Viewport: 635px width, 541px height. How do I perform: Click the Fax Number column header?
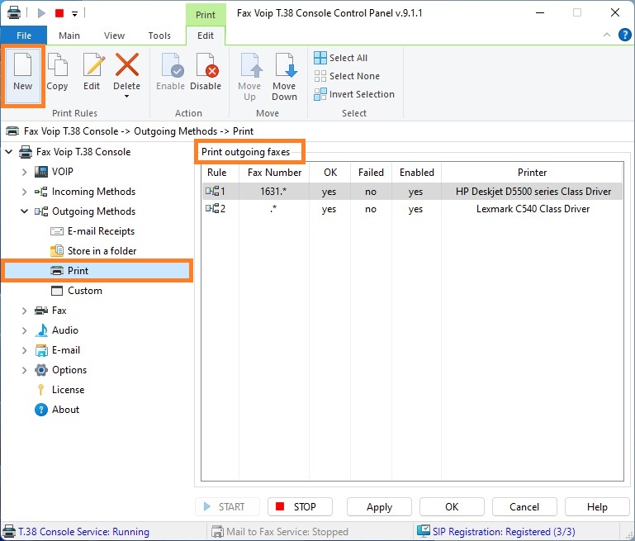274,173
